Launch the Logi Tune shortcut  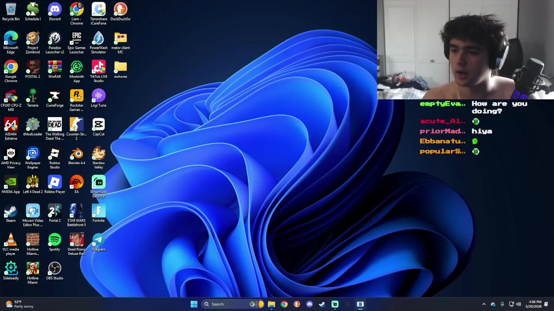pyautogui.click(x=99, y=98)
